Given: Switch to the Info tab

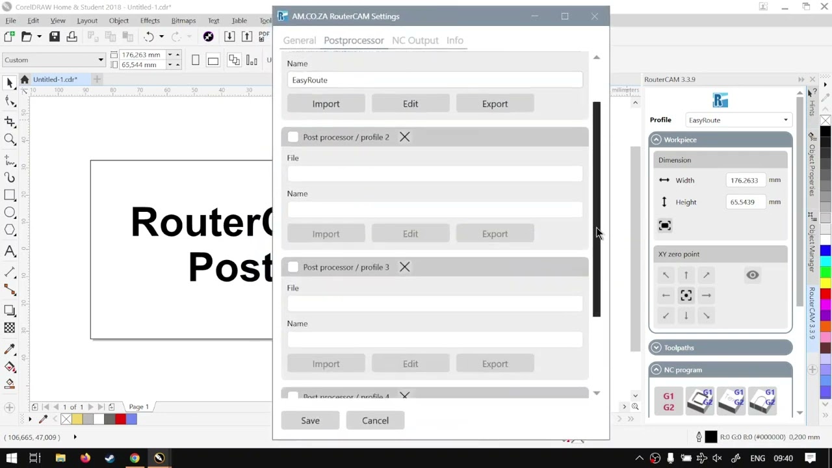Looking at the screenshot, I should pos(454,40).
